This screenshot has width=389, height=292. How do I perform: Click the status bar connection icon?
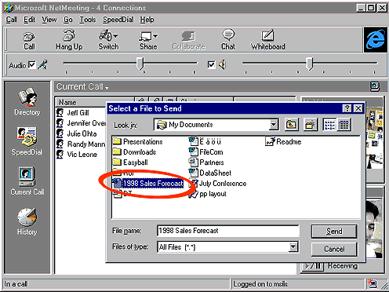click(x=372, y=283)
